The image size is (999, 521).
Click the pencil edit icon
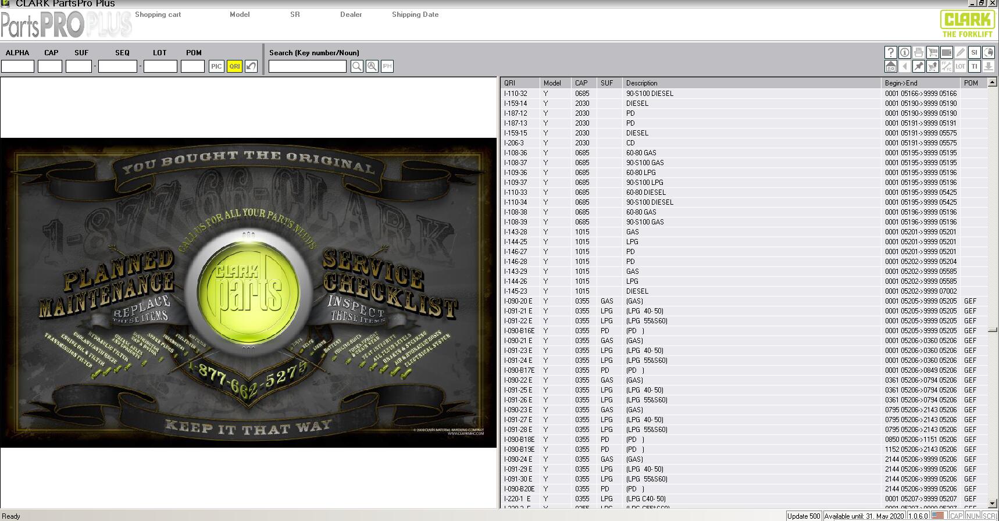point(960,52)
